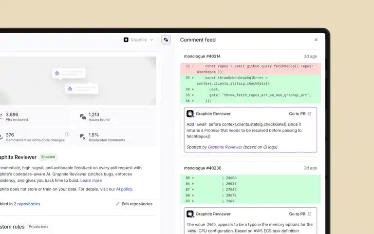
Task: Select the monologue #40314 title
Action: [x=202, y=57]
